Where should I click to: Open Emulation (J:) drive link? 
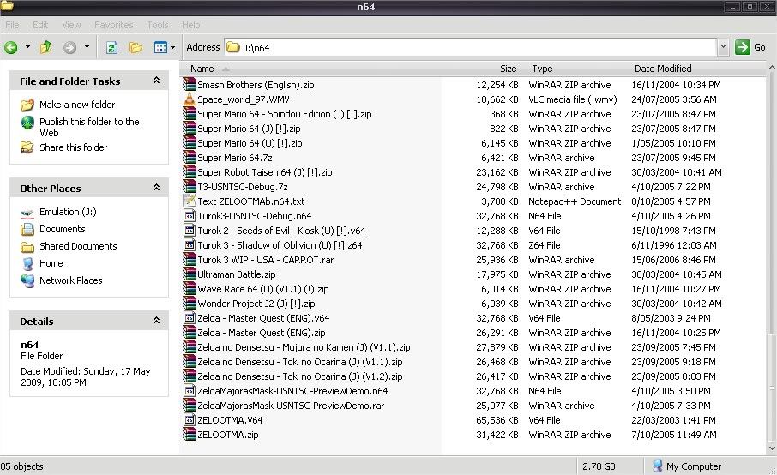[x=68, y=212]
